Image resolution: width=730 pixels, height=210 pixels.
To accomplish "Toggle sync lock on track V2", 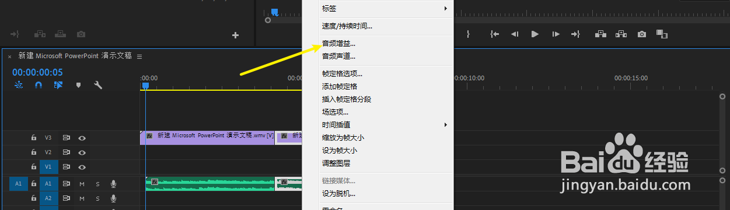I will point(67,152).
